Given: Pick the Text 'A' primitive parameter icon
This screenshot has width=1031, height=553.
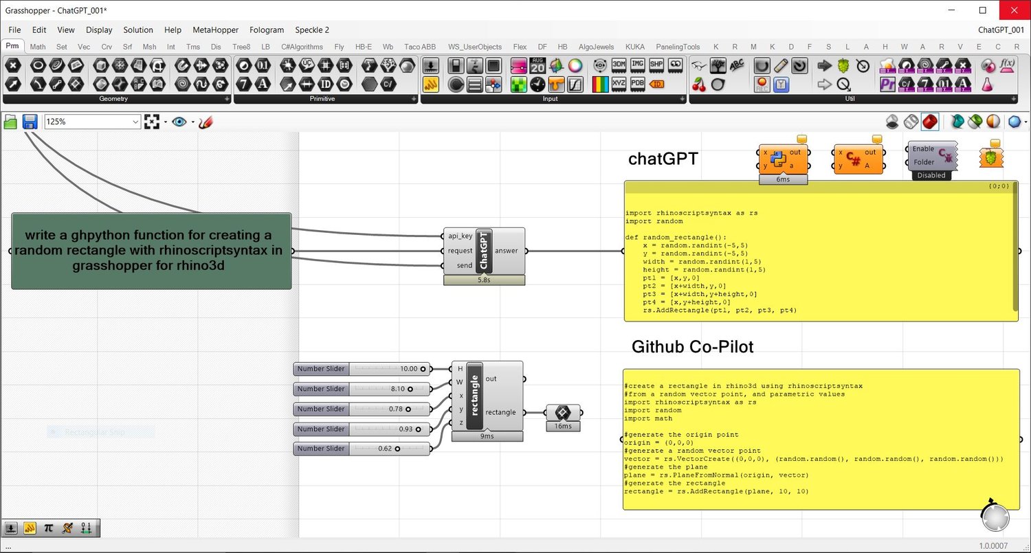Looking at the screenshot, I should tap(263, 84).
